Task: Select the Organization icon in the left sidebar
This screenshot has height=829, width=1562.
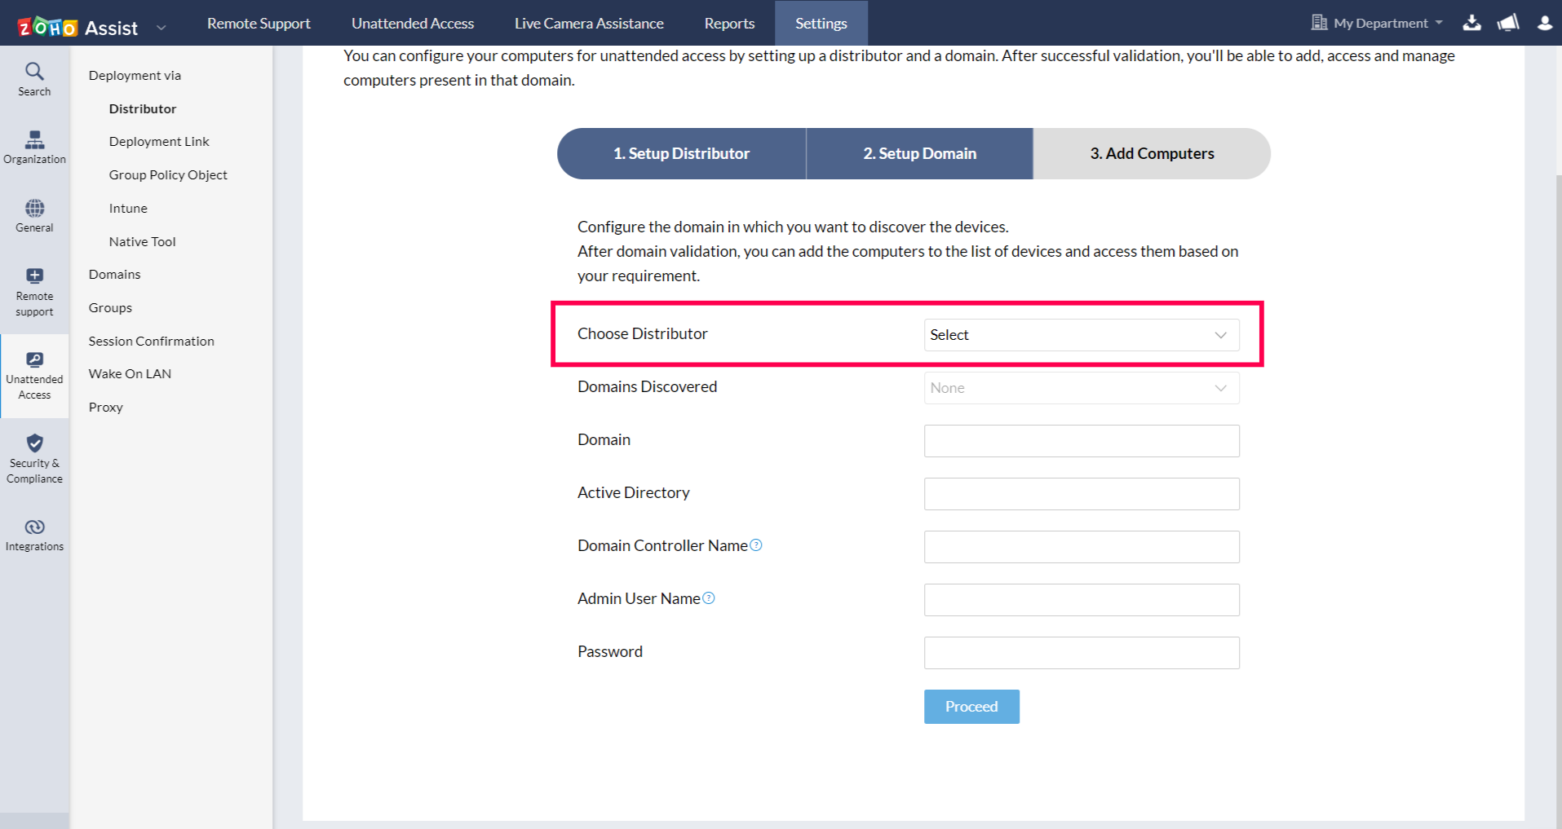Action: click(33, 147)
